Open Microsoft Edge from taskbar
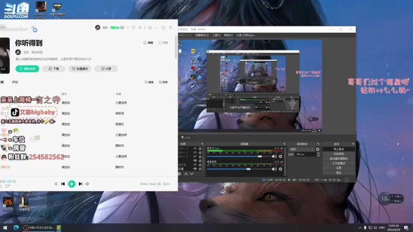 16,227
